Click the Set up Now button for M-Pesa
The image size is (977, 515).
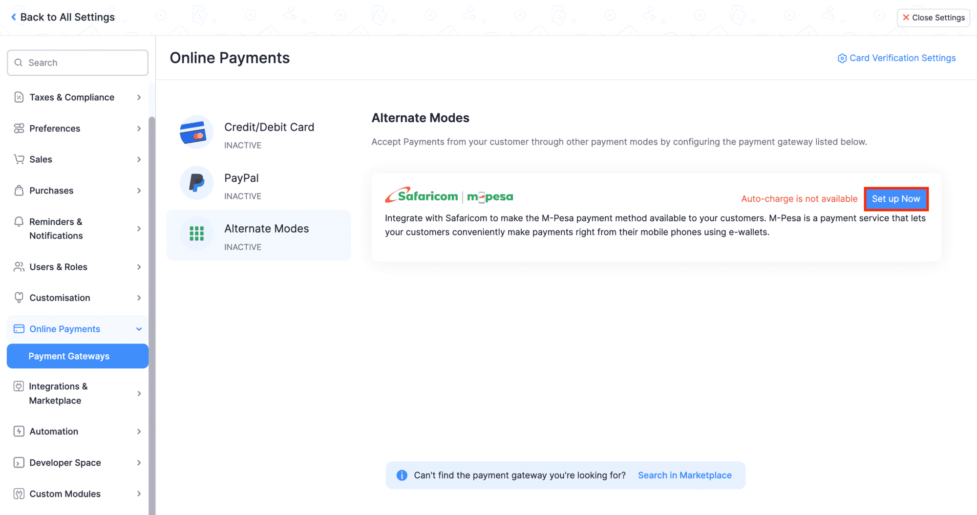tap(896, 198)
